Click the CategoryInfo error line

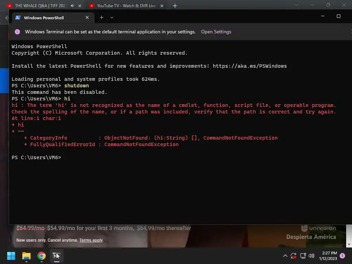[151, 138]
